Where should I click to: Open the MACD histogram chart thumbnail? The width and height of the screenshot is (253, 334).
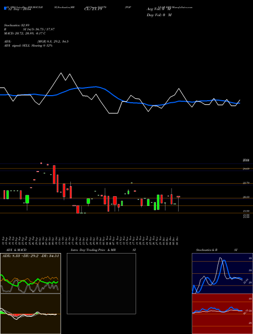tap(30, 314)
